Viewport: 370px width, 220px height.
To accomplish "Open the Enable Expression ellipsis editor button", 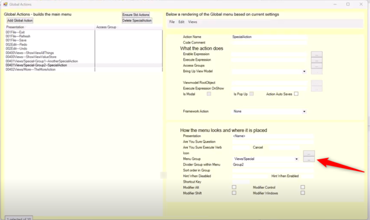I will (316, 54).
